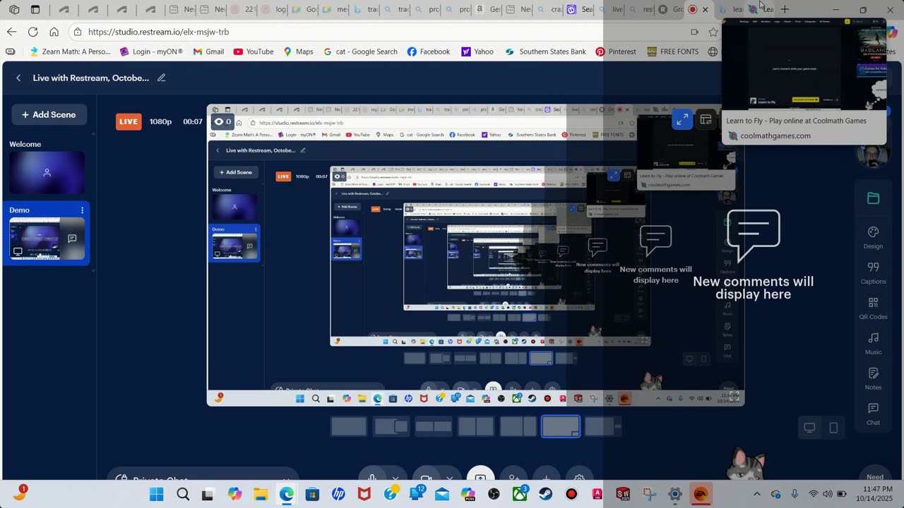Click the Add Scene button
904x508 pixels.
point(49,114)
